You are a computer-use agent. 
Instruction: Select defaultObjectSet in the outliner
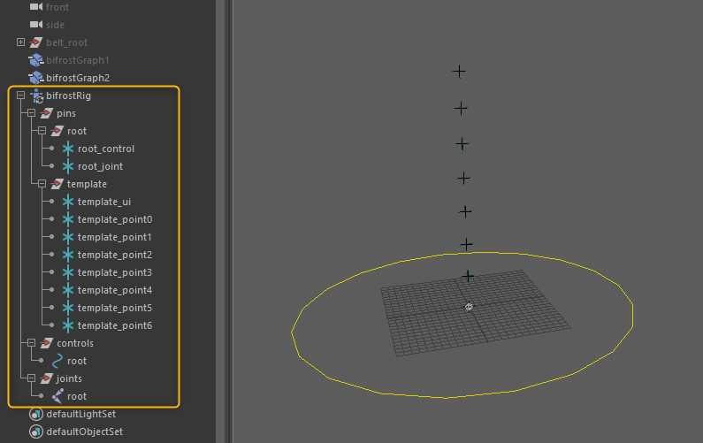coord(84,432)
